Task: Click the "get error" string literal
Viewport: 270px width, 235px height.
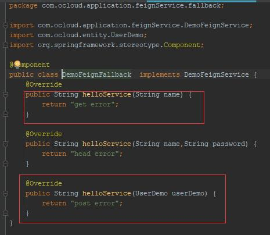Action: tap(92, 104)
